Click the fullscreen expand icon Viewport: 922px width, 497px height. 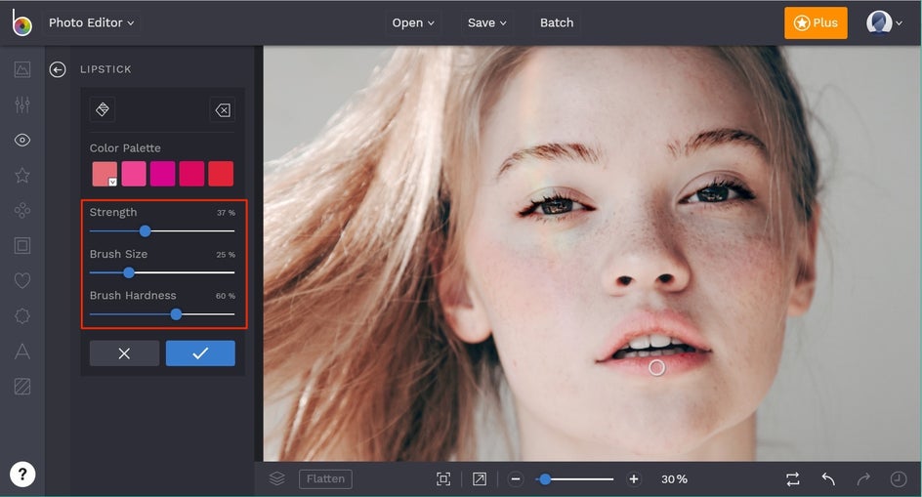[480, 479]
